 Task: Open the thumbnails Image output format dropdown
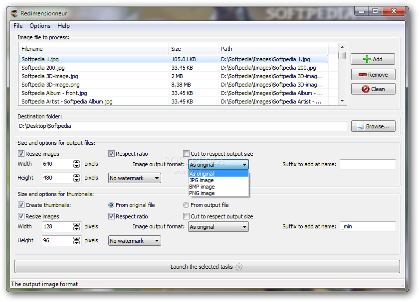point(218,227)
